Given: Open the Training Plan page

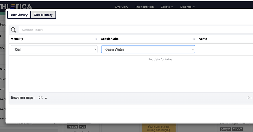Looking at the screenshot, I should 144,7.
